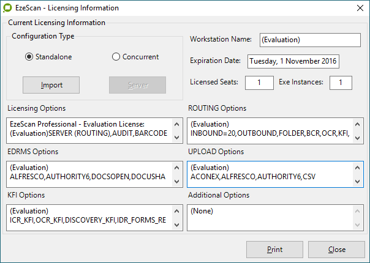
Task: Select the Concurrent configuration type
Action: (x=116, y=57)
